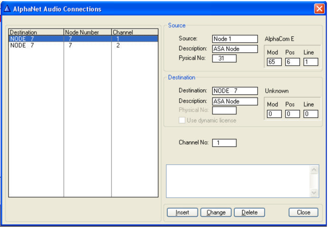Click the Source Description field ASA Node
Screen dimensions: 328x227
click(x=235, y=49)
